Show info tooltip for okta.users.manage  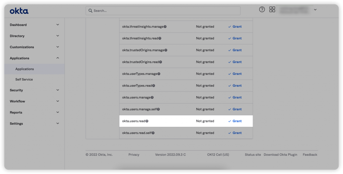[152, 97]
